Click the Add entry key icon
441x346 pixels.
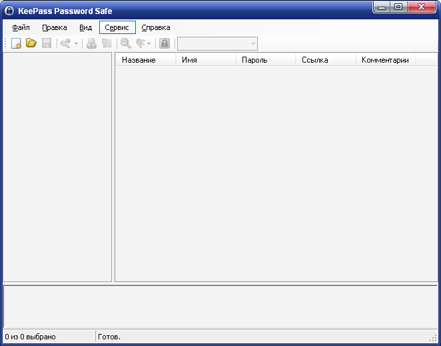pos(65,43)
